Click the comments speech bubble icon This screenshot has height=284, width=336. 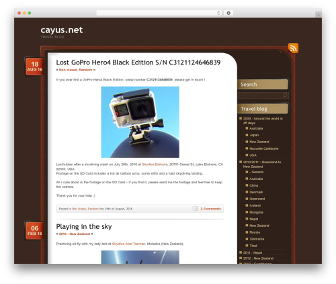tap(195, 209)
